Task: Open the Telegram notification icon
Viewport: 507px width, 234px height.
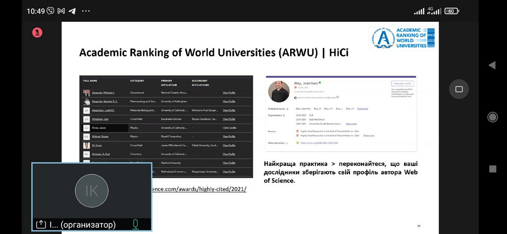Action: click(72, 11)
